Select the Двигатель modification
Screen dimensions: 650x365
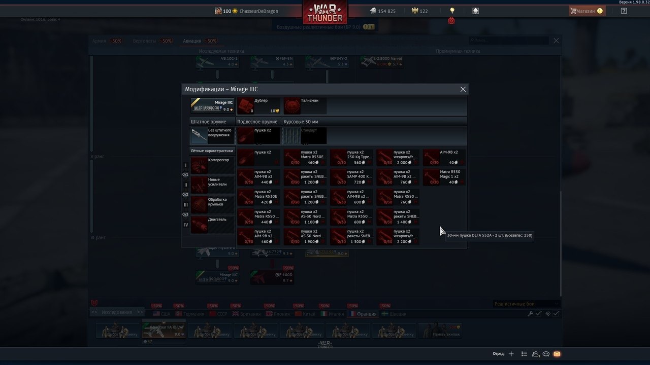[212, 224]
